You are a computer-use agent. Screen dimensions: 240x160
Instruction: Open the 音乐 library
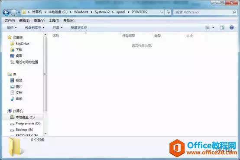tap(19, 99)
